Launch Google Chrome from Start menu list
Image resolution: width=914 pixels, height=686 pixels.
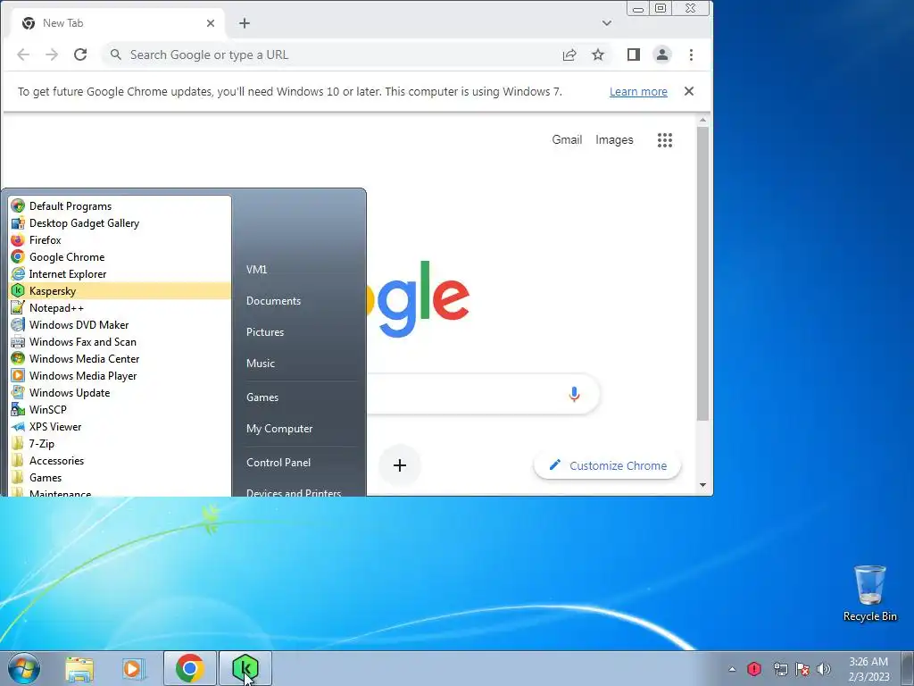point(120,256)
